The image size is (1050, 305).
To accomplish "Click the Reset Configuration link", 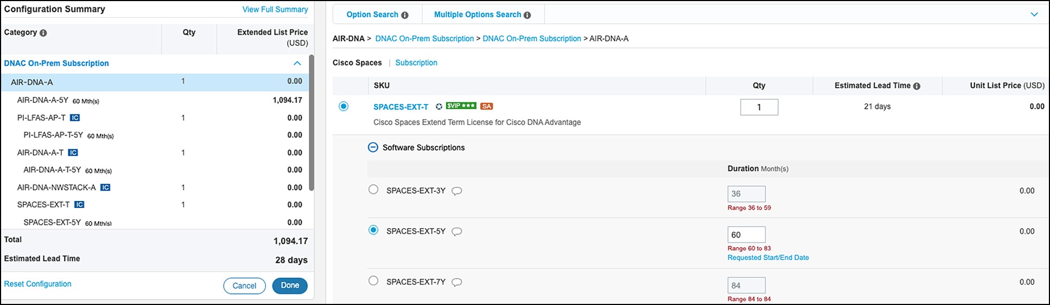I will coord(38,284).
